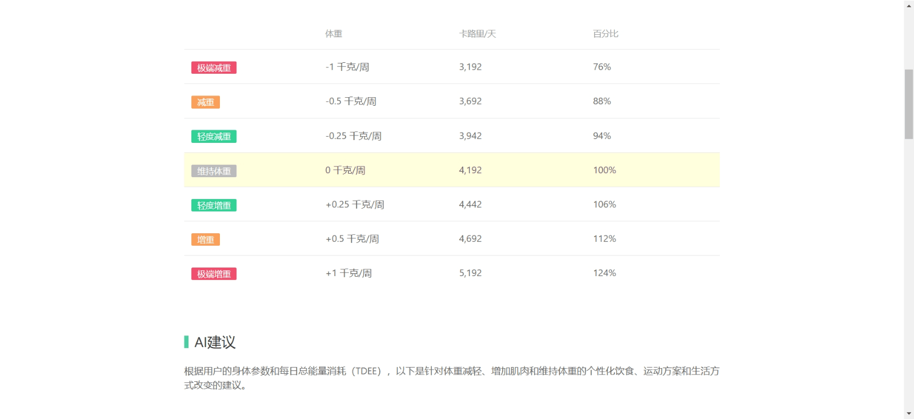The image size is (914, 419).
Task: Click the green 轻度减重 label
Action: pyautogui.click(x=214, y=137)
